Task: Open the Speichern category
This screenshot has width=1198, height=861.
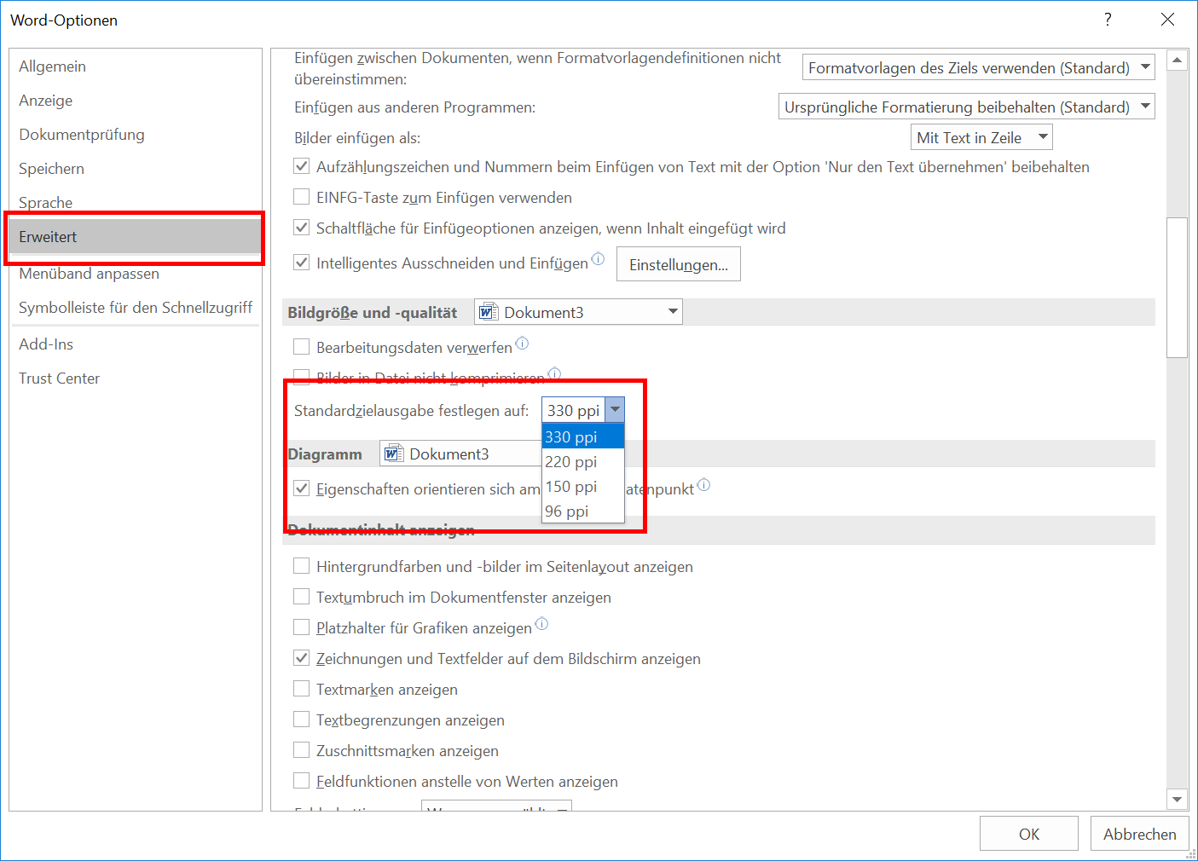Action: [x=136, y=169]
